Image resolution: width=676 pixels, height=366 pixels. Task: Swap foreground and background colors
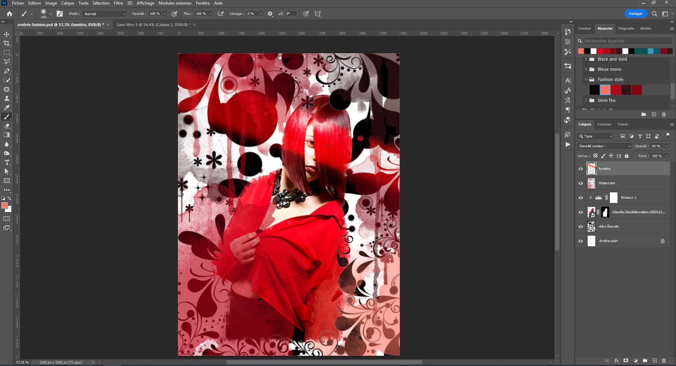click(10, 198)
